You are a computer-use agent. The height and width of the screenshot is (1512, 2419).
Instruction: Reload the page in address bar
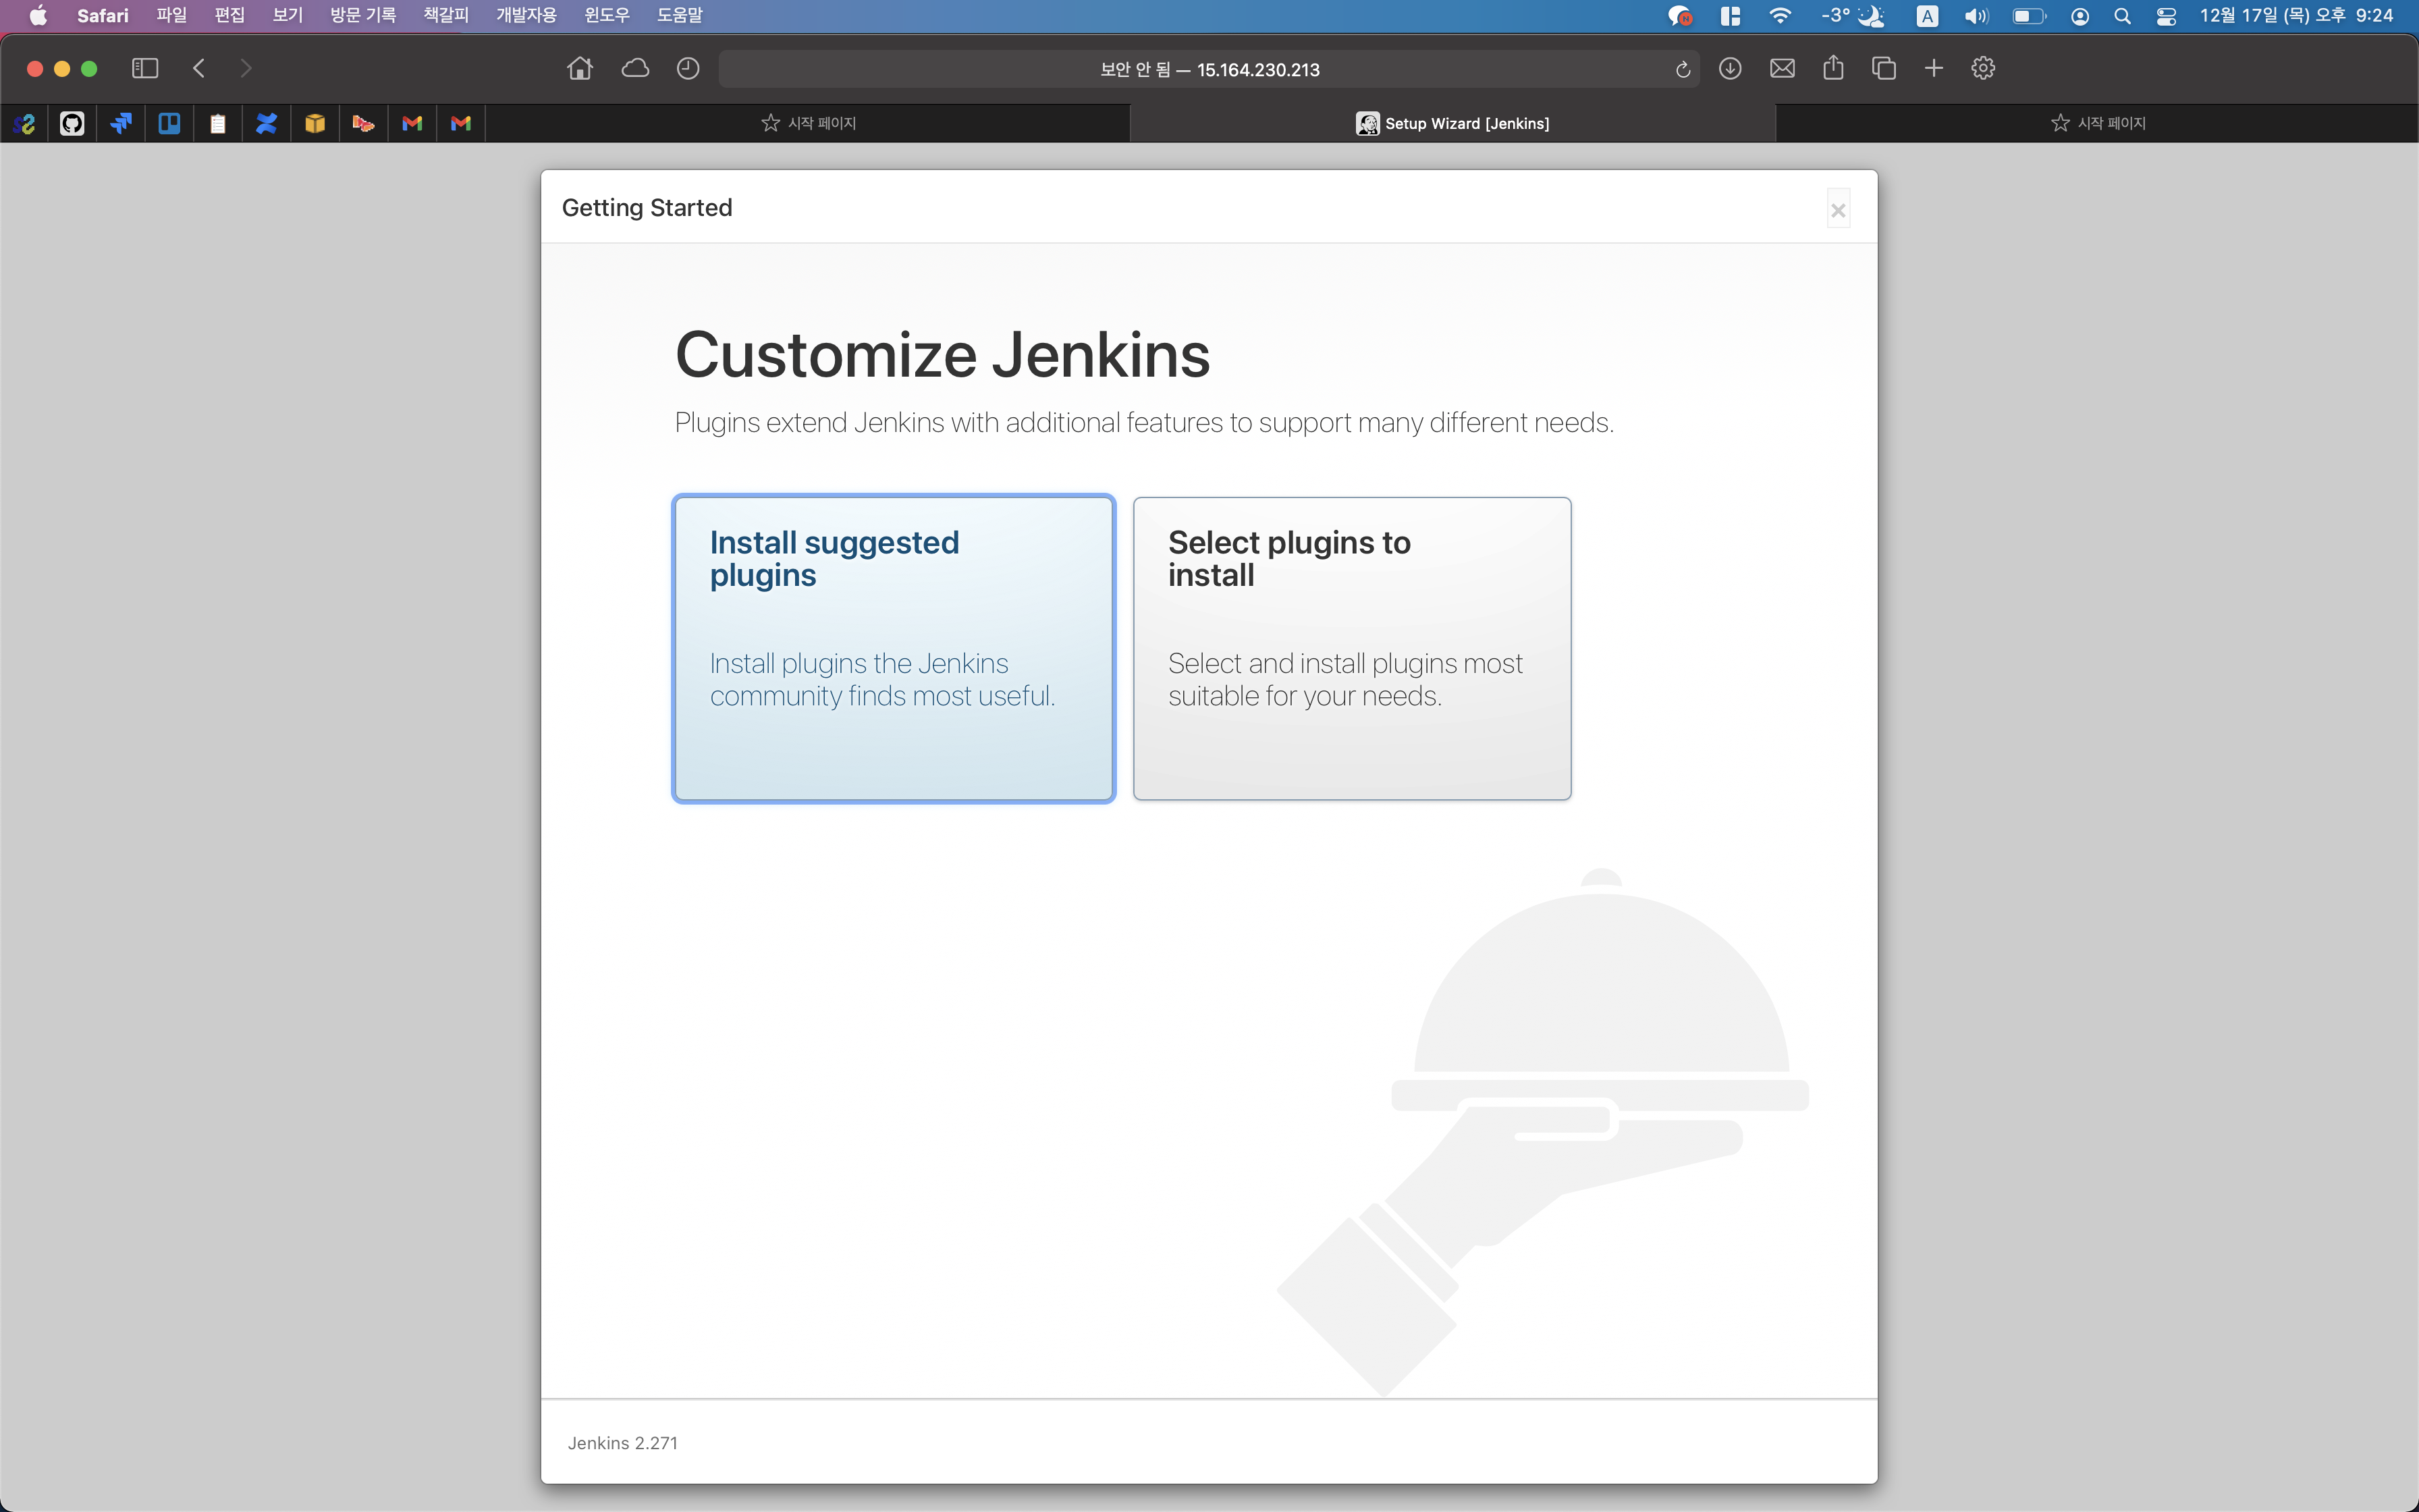point(1683,70)
